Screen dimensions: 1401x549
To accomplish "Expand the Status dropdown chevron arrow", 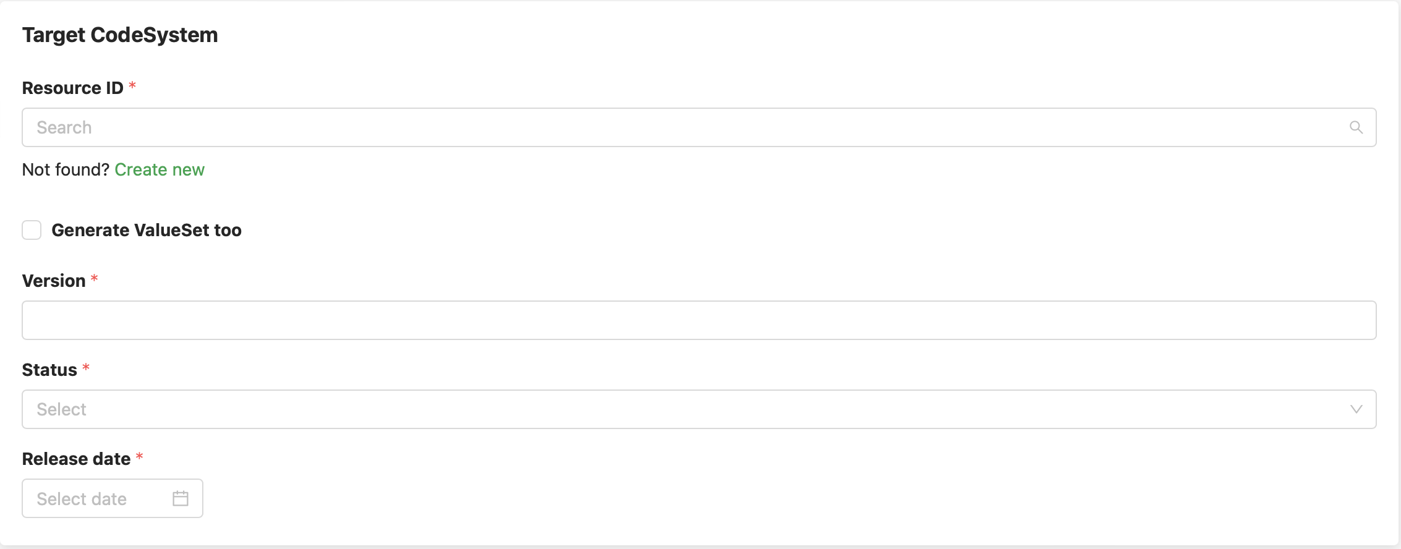I will [1356, 409].
